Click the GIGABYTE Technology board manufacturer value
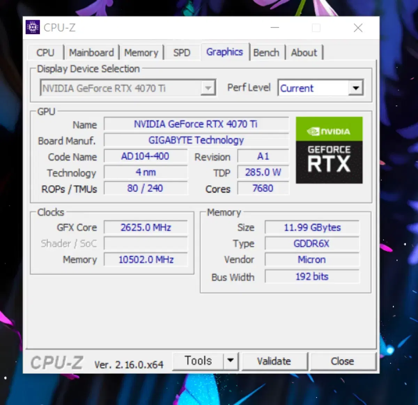418x405 pixels. pos(196,140)
